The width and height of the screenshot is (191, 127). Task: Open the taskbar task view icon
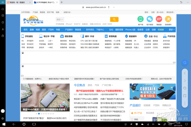(x=34, y=124)
